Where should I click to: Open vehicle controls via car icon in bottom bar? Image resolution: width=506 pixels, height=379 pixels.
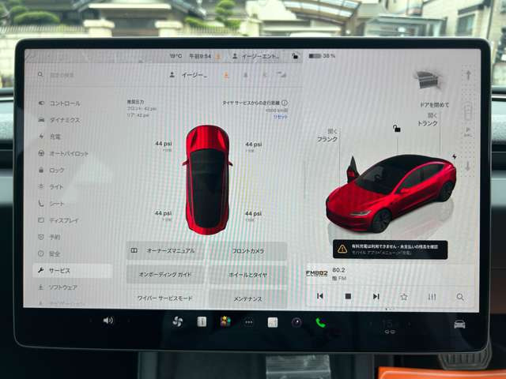click(x=459, y=324)
